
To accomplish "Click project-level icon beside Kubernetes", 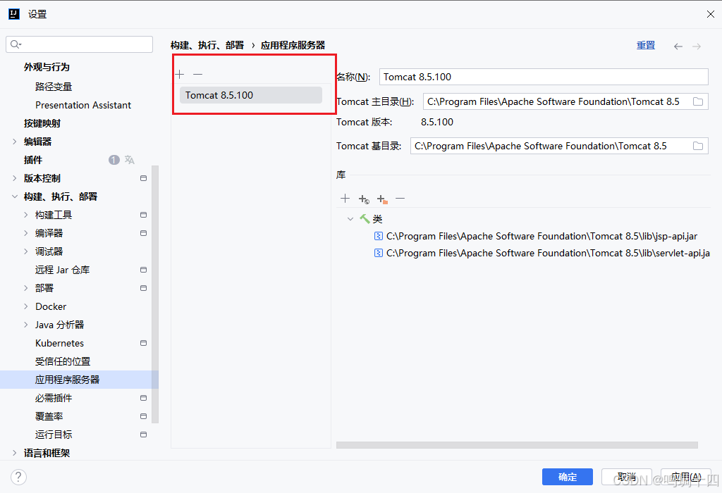I will 144,343.
